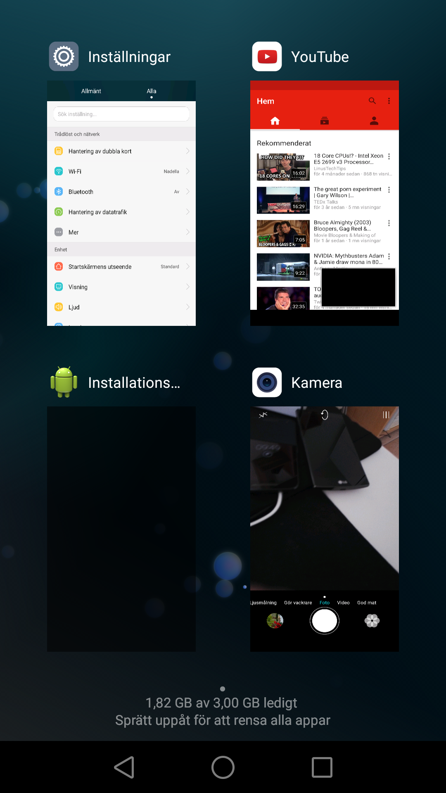
Task: Select Ljusmålning camera mode
Action: [263, 603]
